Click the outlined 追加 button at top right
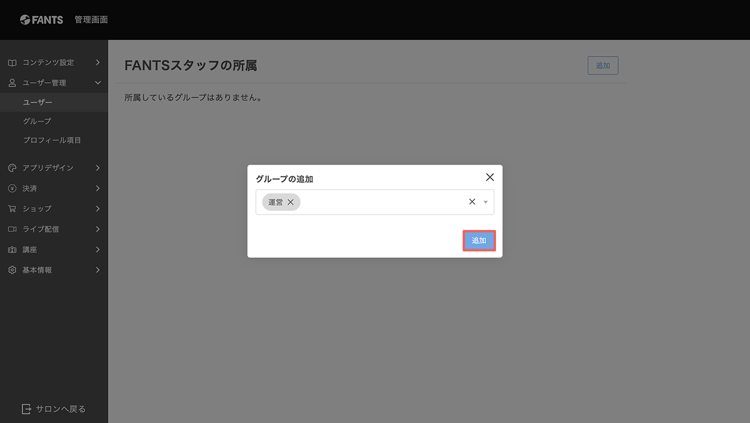Screen dimensions: 750x423 tap(603, 66)
